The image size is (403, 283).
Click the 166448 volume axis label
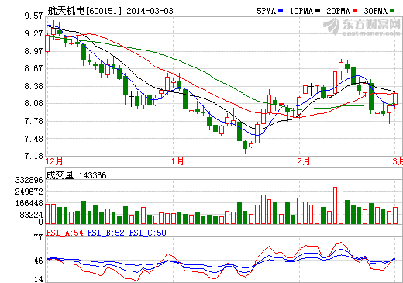pyautogui.click(x=29, y=203)
